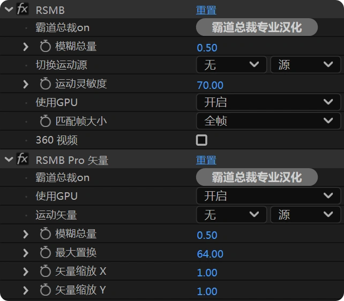Toggle the fx icon for RSMB Pro 矢量 effect
This screenshot has height=301, width=344.
[23, 159]
